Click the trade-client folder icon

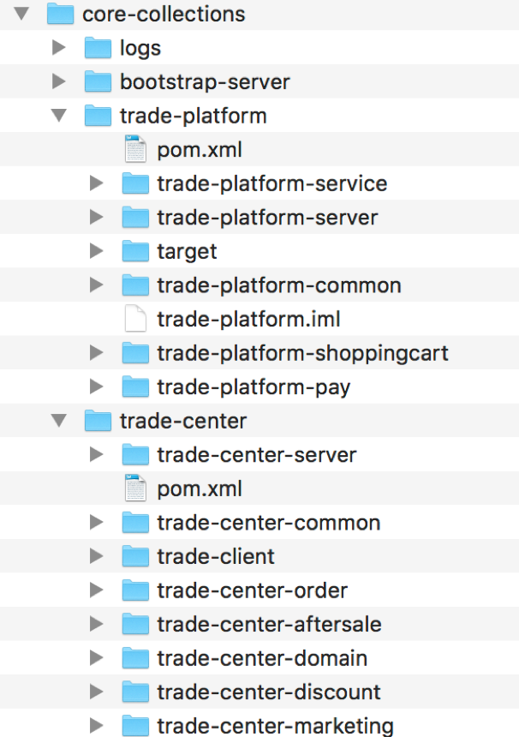coord(135,555)
